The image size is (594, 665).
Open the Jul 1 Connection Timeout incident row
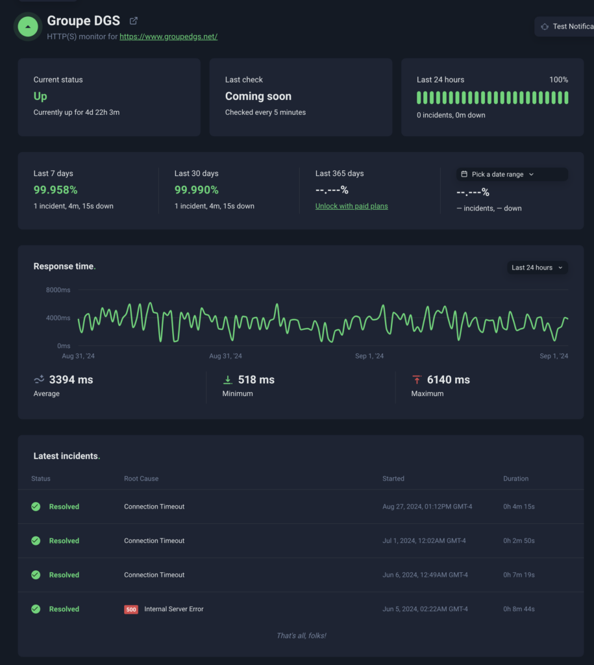pos(155,541)
